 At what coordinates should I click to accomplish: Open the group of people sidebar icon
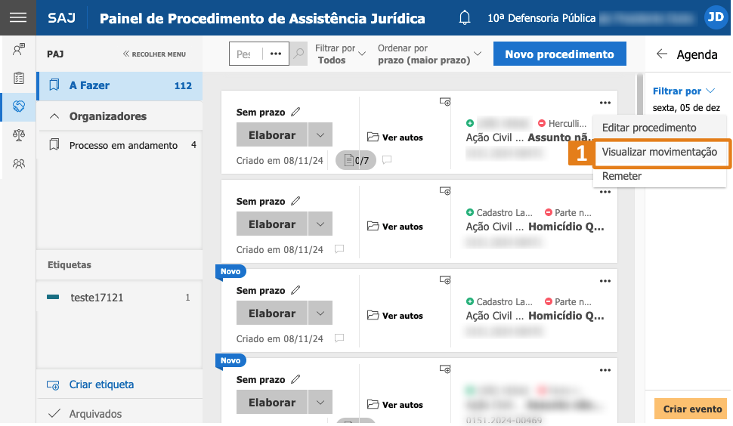(19, 164)
